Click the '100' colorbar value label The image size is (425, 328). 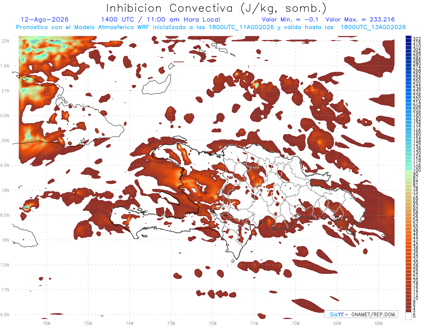(417, 171)
